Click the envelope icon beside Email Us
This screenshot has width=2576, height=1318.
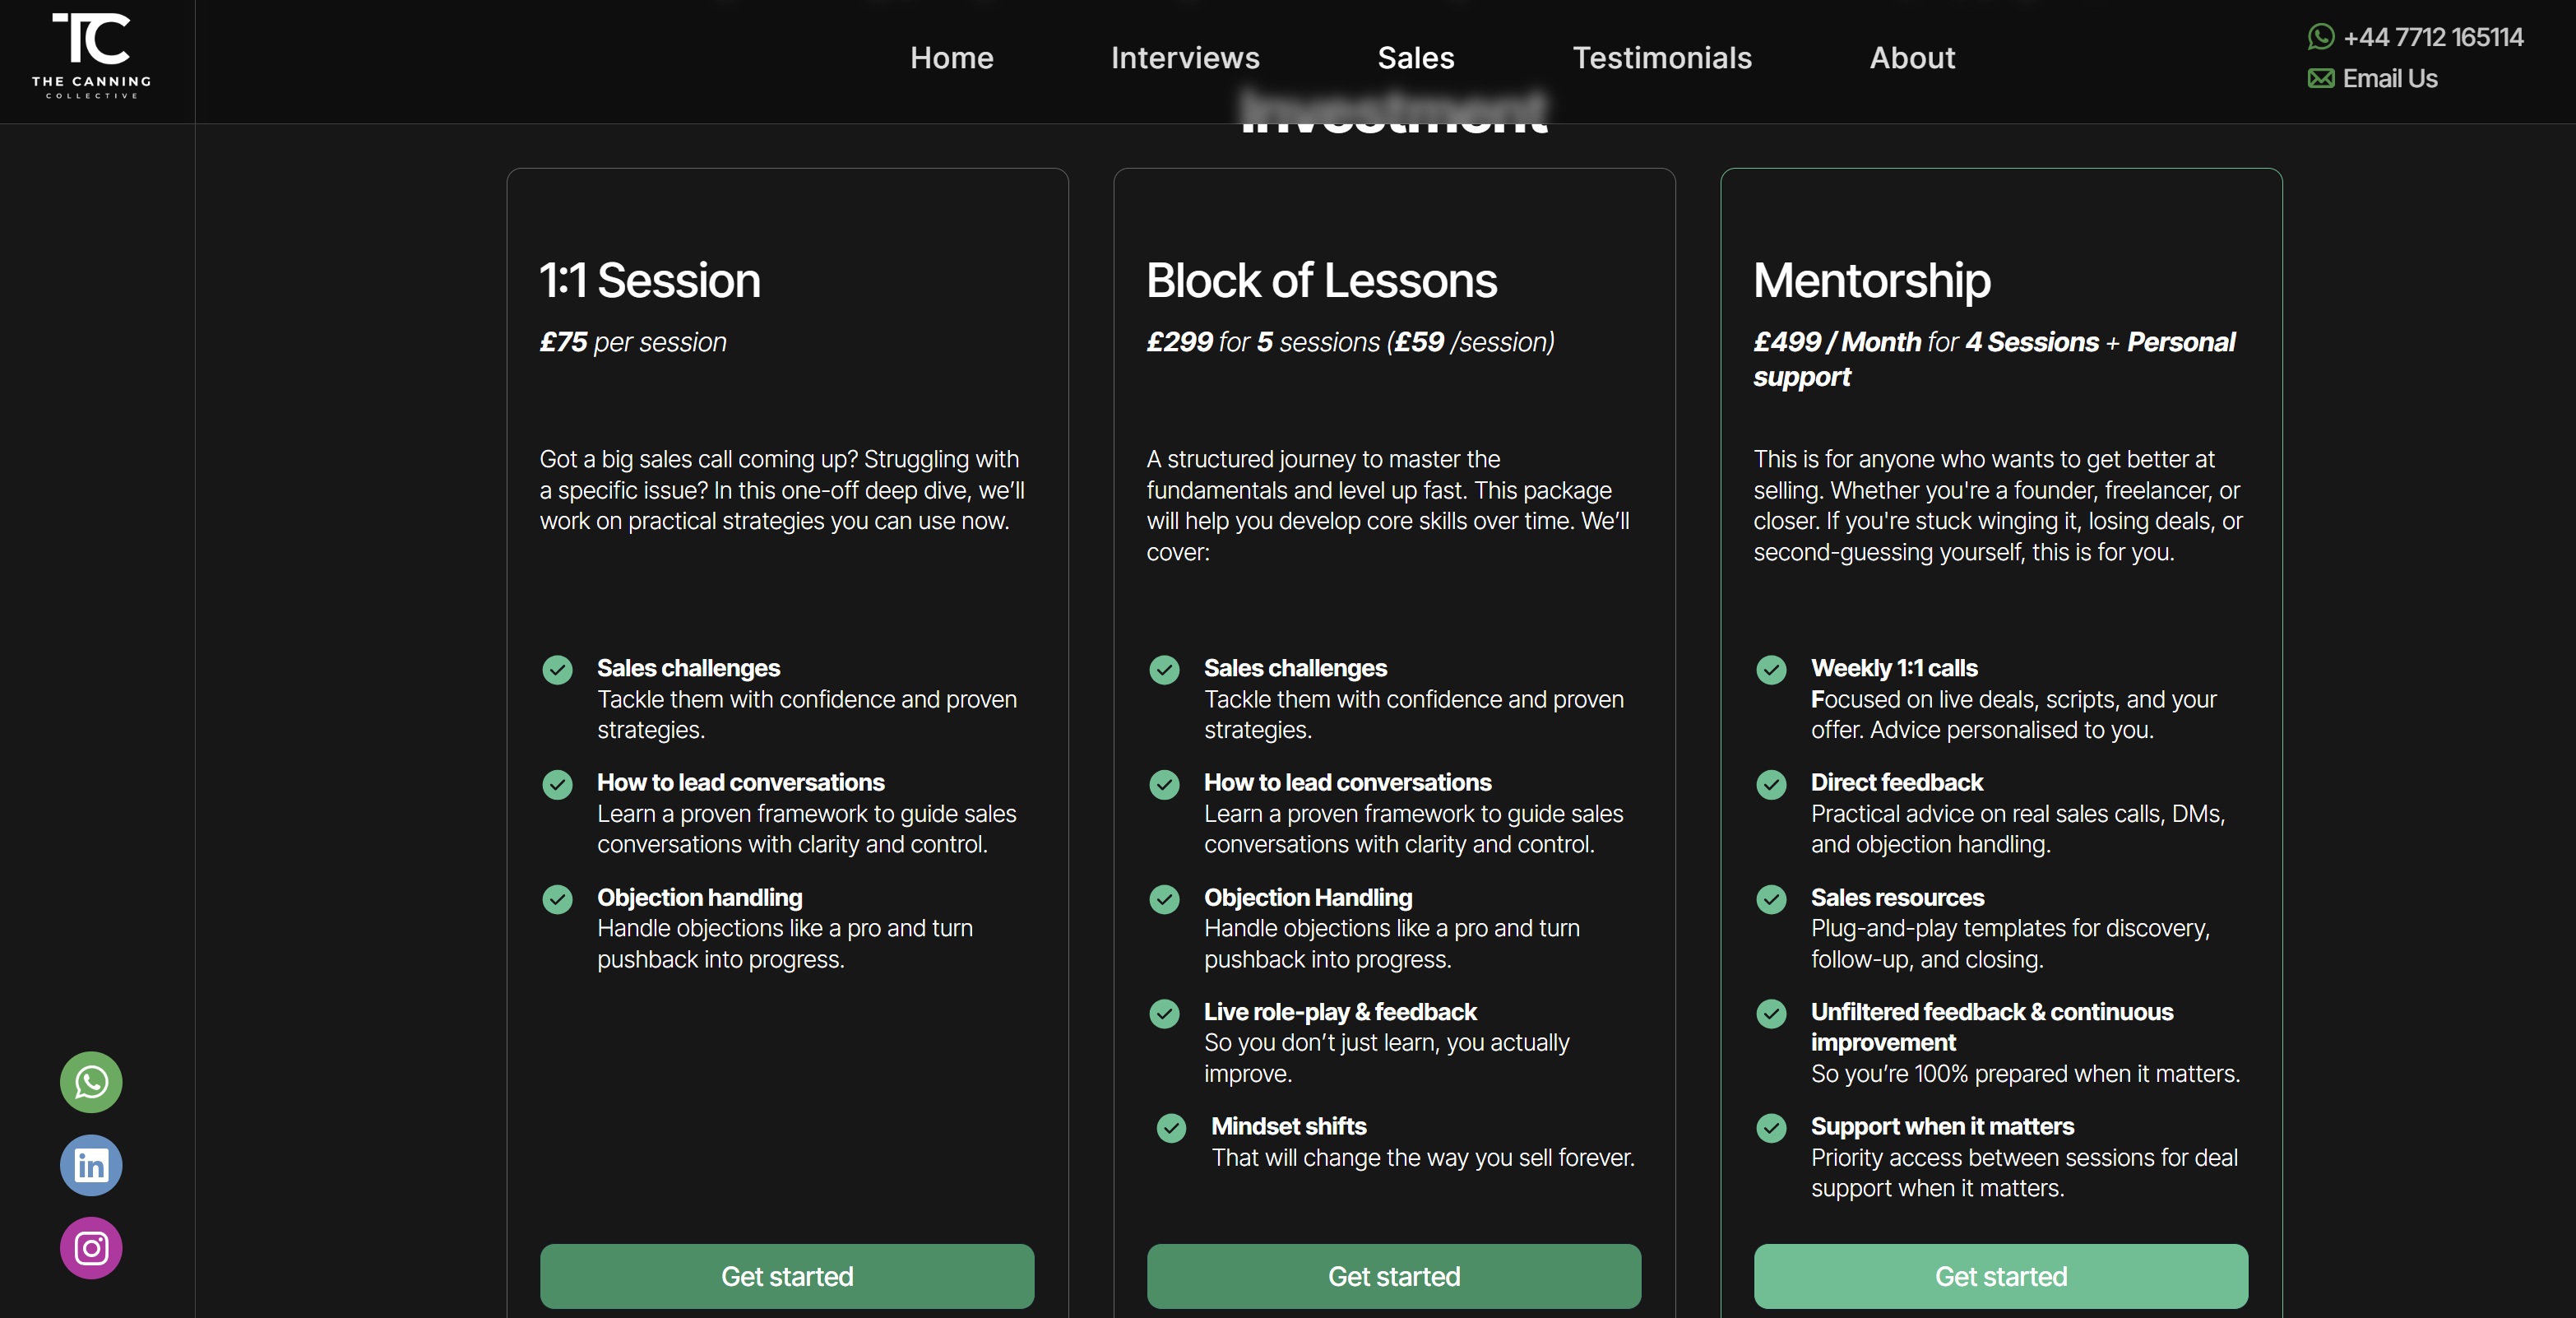2320,78
